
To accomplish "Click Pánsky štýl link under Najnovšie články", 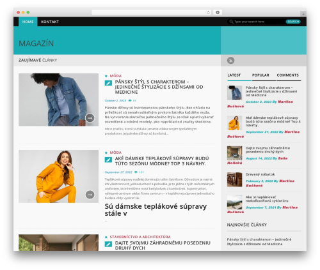I will click(x=259, y=242).
